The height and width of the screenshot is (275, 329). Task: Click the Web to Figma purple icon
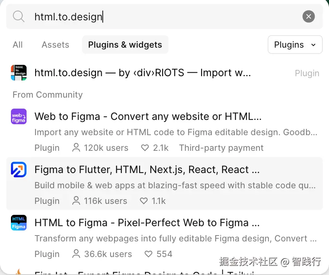tap(19, 116)
